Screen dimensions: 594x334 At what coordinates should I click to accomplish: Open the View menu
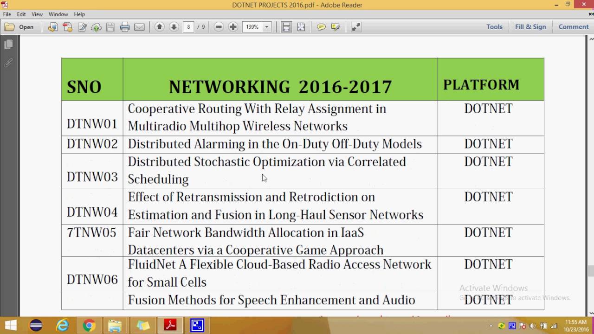[x=37, y=14]
